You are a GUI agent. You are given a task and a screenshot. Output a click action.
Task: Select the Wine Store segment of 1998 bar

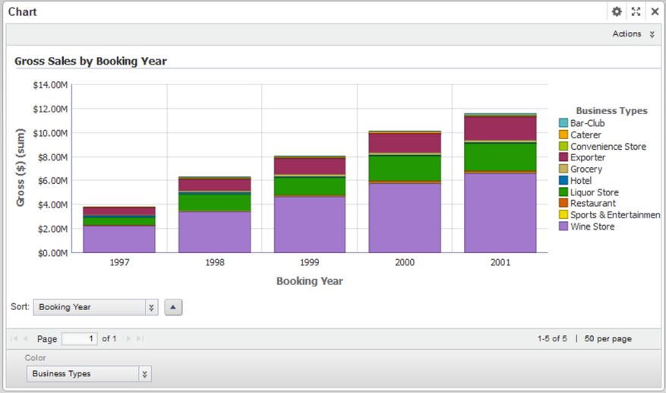coord(214,232)
